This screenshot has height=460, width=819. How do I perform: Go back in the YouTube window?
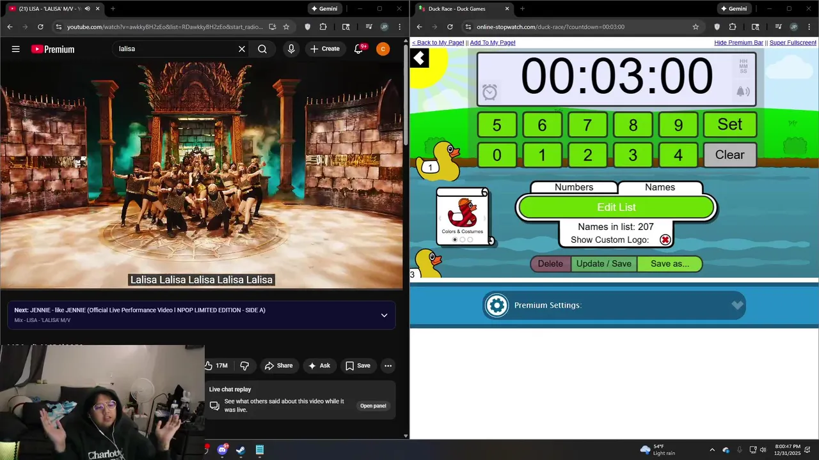click(x=10, y=27)
